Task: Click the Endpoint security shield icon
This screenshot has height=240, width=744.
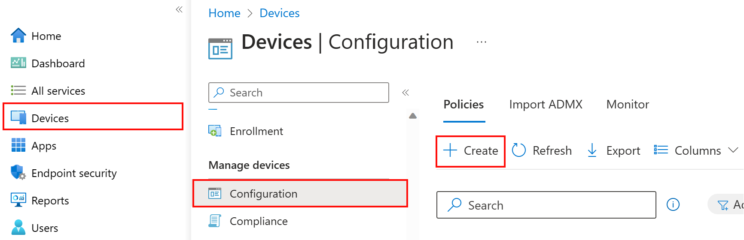Action: coord(18,173)
